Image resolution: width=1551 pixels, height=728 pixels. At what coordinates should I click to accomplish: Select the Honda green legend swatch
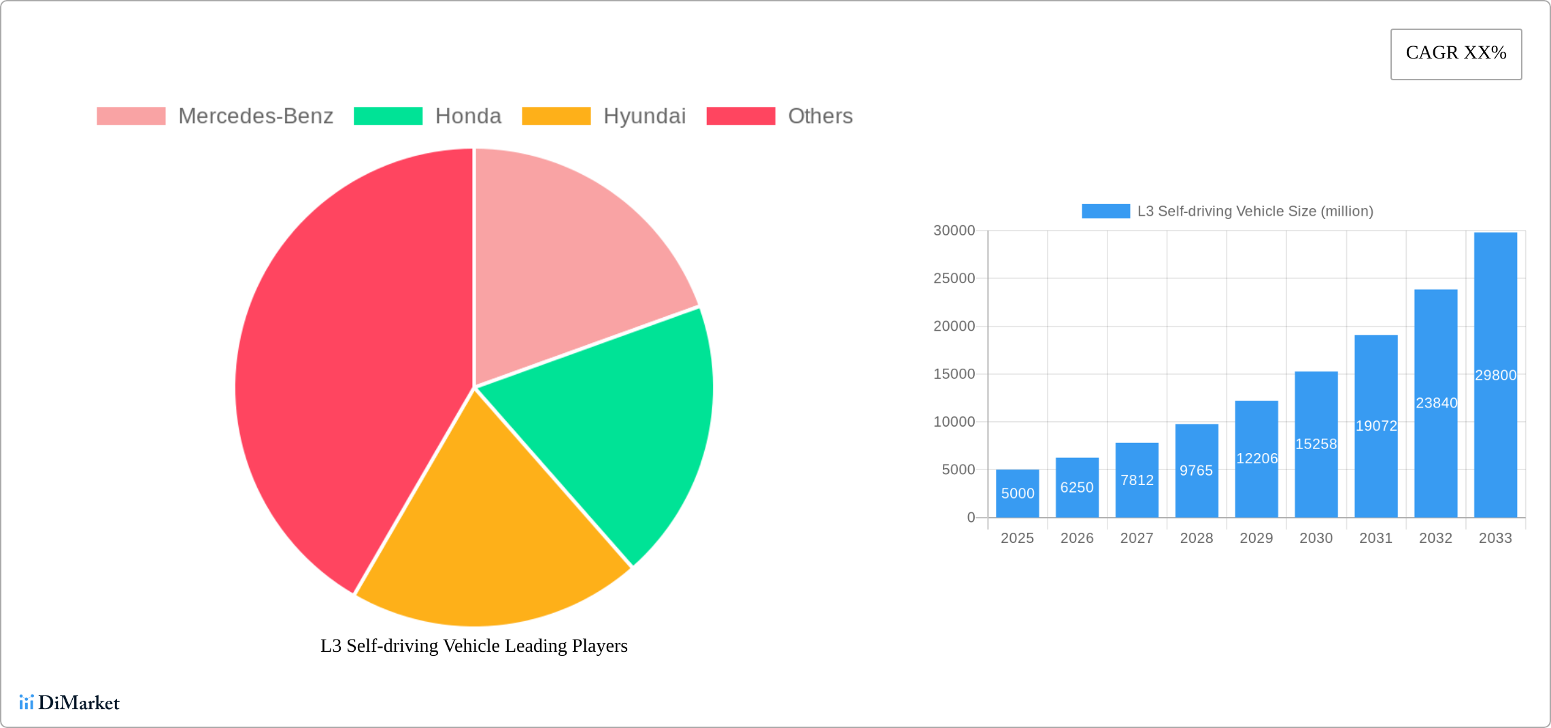388,115
